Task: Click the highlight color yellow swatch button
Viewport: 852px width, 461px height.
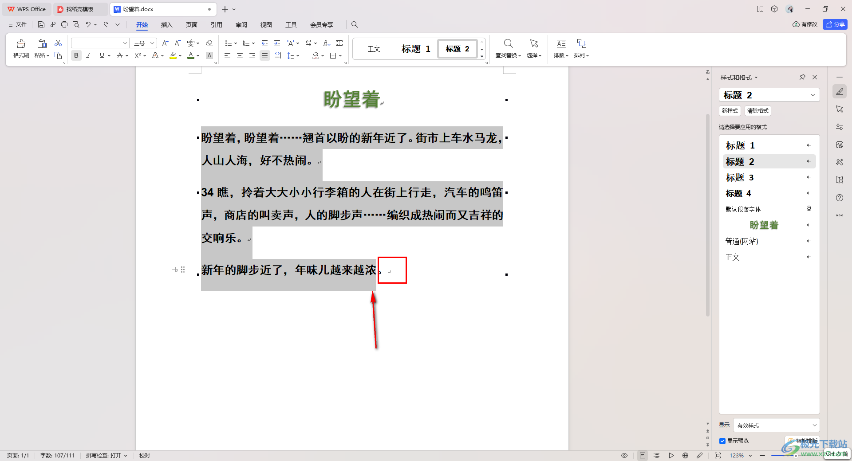Action: click(173, 55)
